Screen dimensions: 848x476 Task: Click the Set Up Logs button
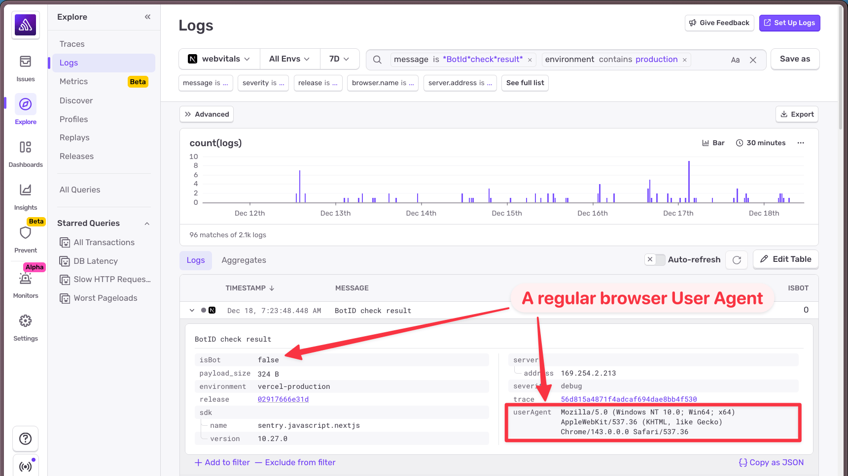[789, 23]
